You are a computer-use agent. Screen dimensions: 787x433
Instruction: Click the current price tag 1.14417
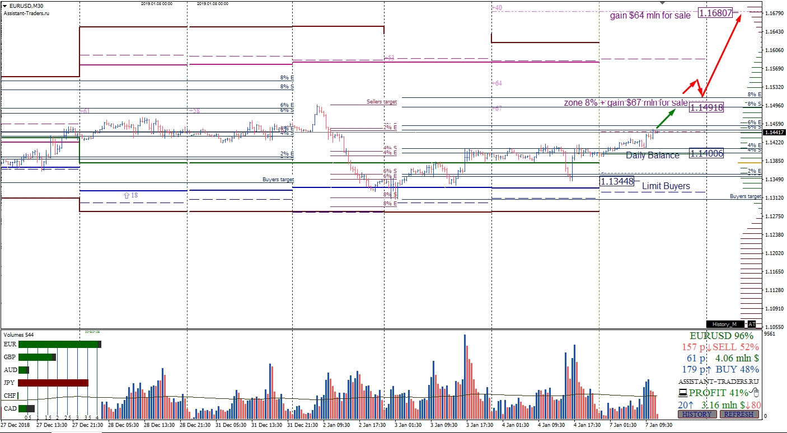[x=775, y=133]
